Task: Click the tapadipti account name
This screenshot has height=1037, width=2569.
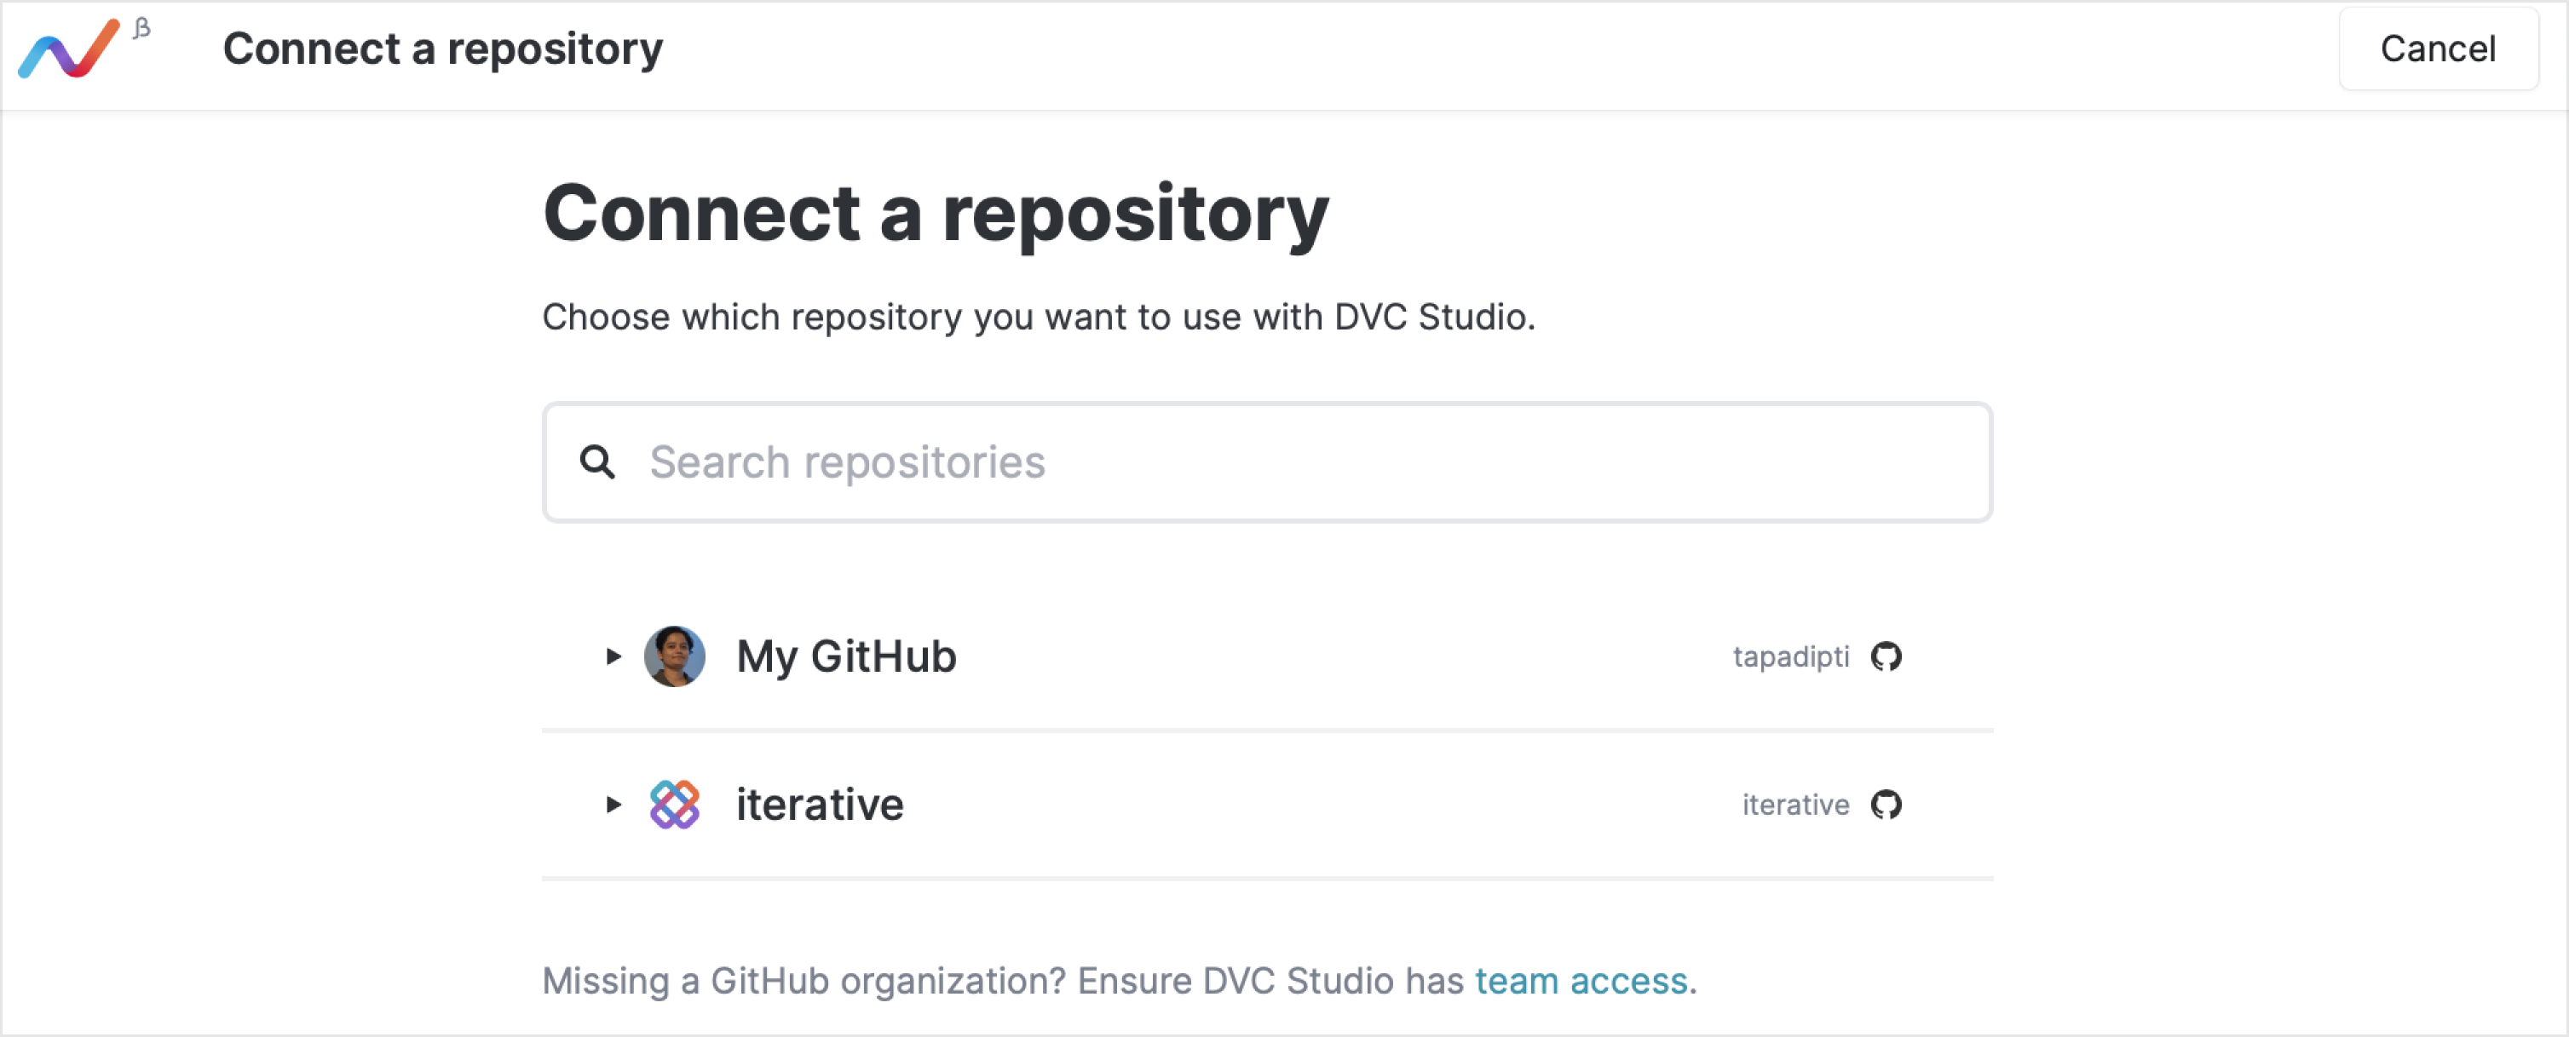Action: point(1790,656)
